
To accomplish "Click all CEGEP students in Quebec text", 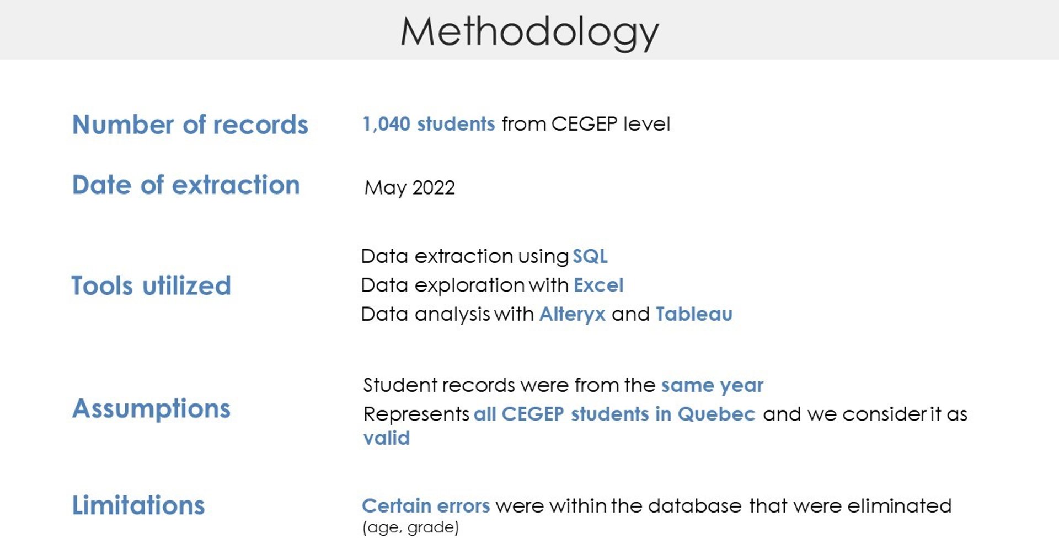I will coord(614,414).
